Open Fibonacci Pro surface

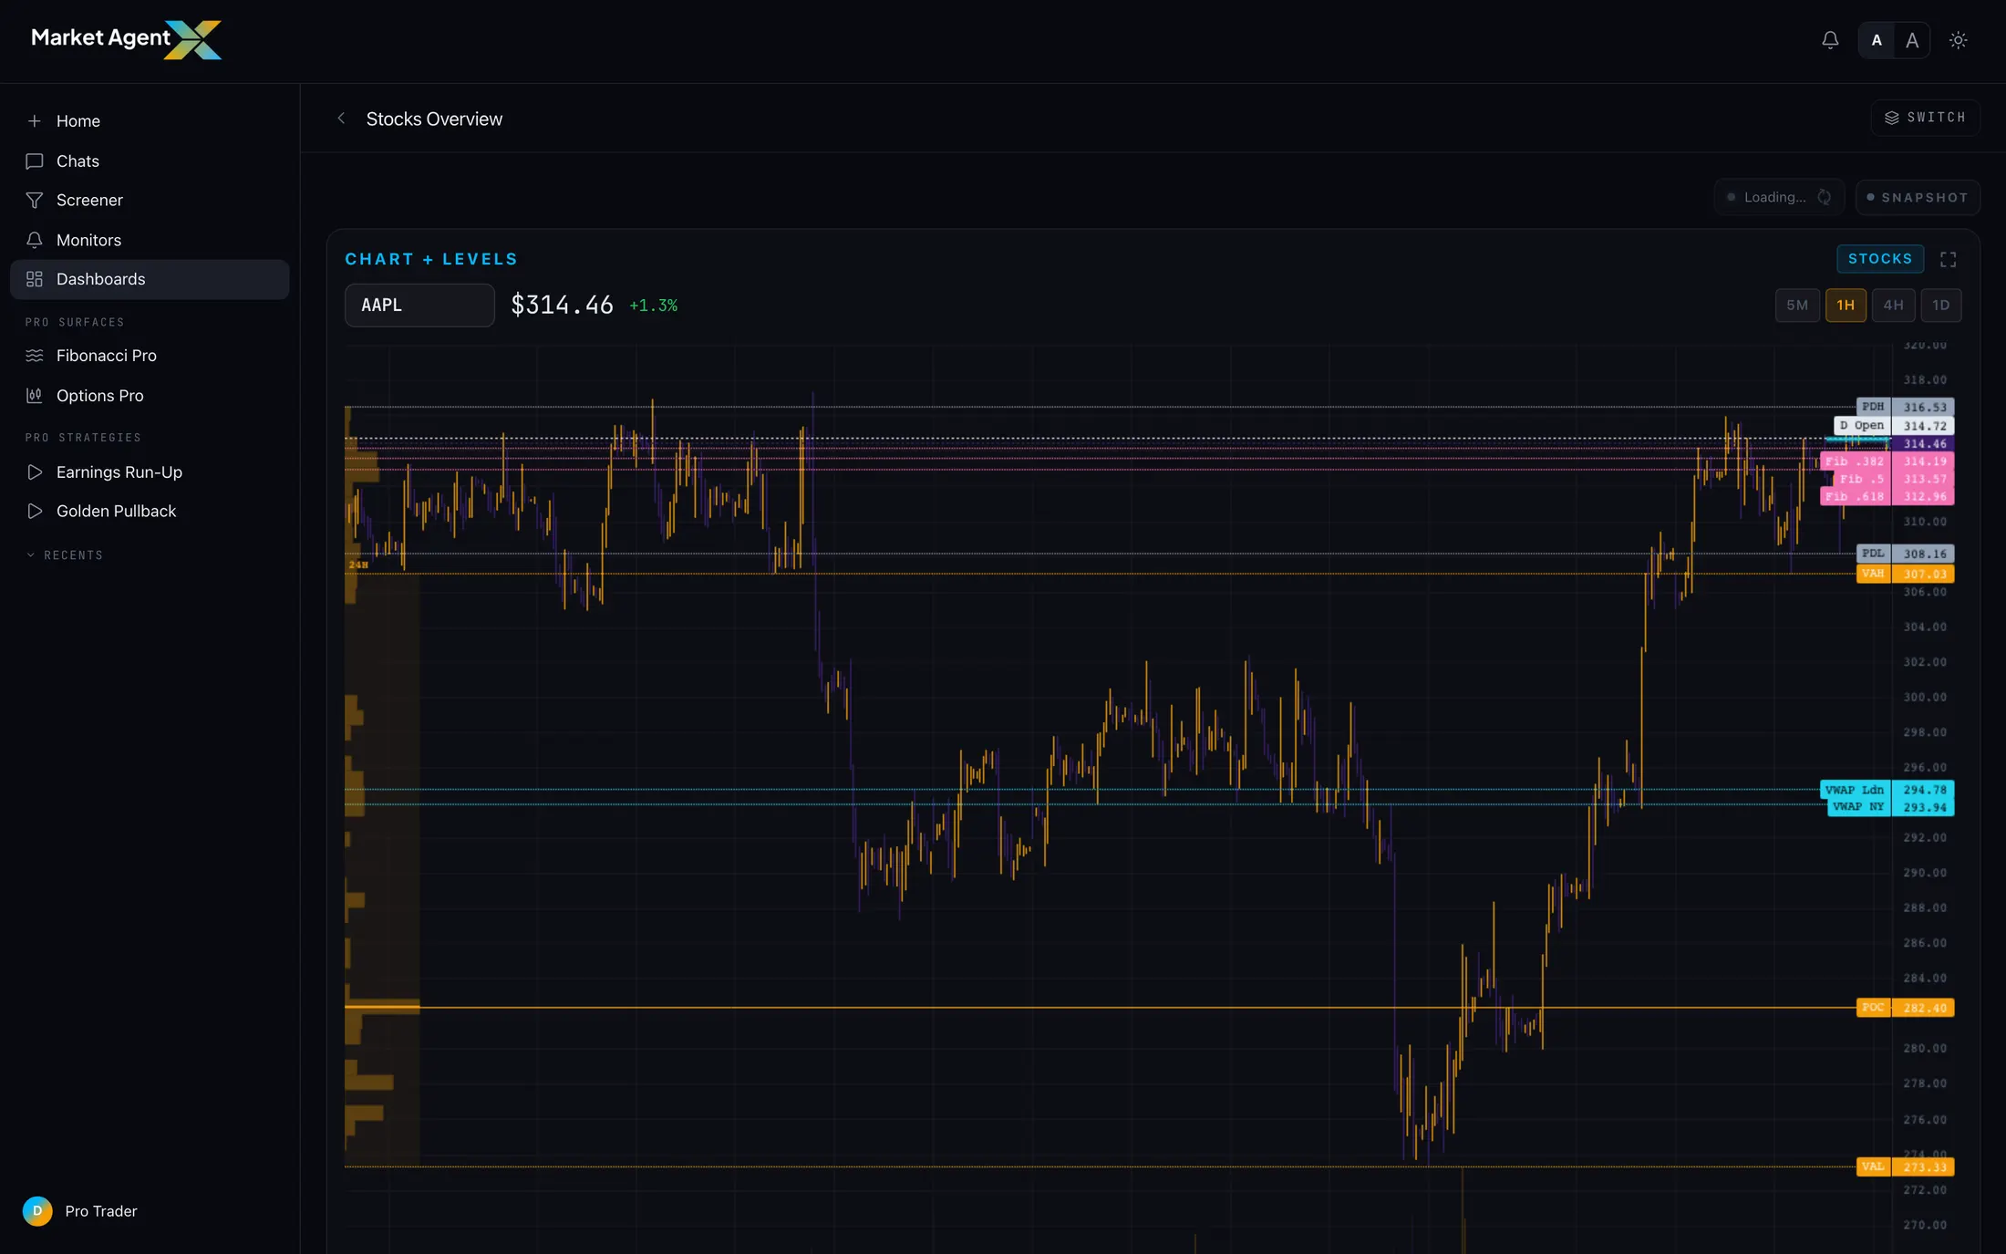point(150,356)
